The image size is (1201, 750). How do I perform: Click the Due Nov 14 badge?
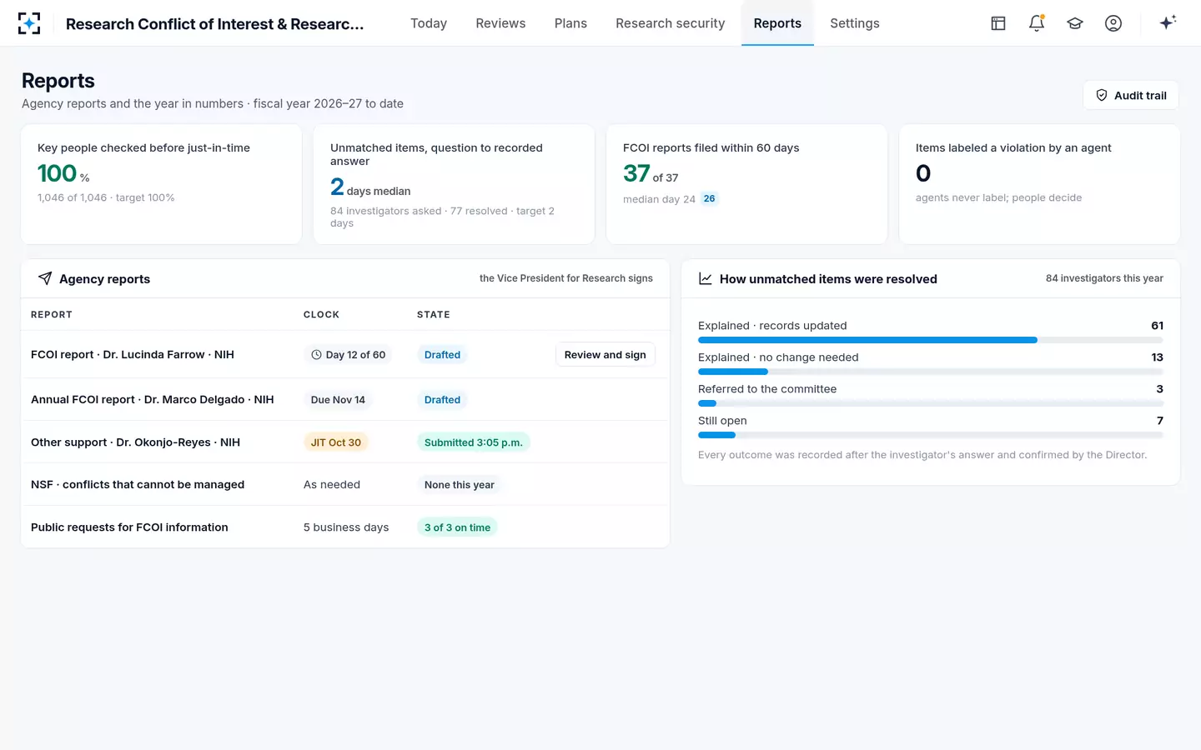point(338,400)
